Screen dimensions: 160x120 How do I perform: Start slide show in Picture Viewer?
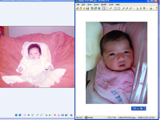coord(33,115)
